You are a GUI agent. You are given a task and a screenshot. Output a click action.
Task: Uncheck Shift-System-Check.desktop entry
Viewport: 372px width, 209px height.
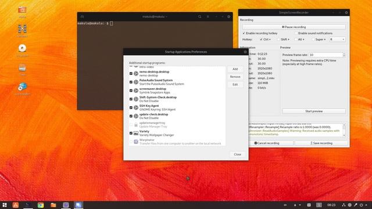click(131, 99)
